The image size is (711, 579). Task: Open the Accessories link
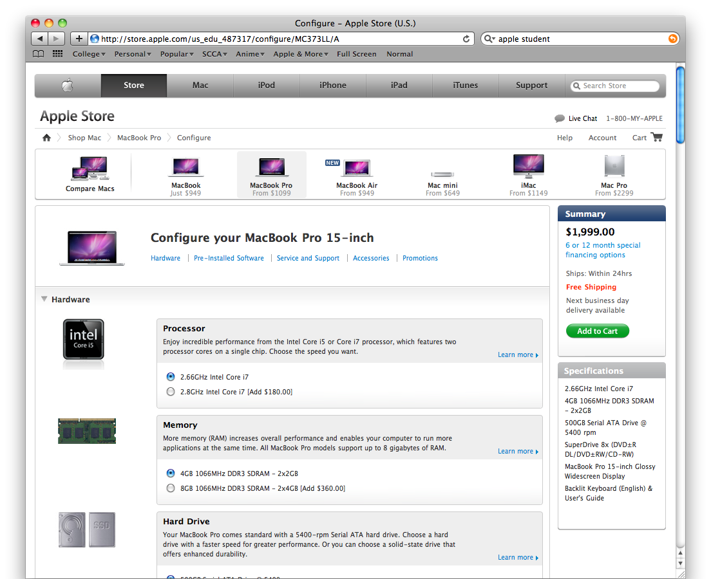tap(371, 258)
